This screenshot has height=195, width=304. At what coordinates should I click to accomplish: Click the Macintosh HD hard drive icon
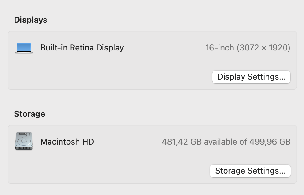tap(24, 141)
